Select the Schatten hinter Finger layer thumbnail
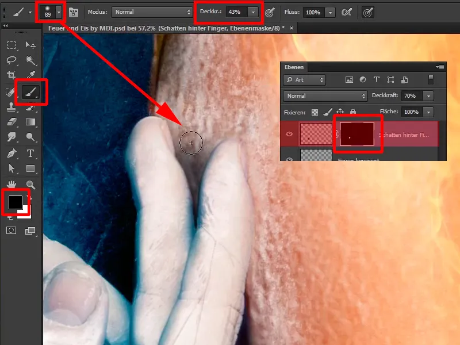The width and height of the screenshot is (460, 345). pos(316,134)
